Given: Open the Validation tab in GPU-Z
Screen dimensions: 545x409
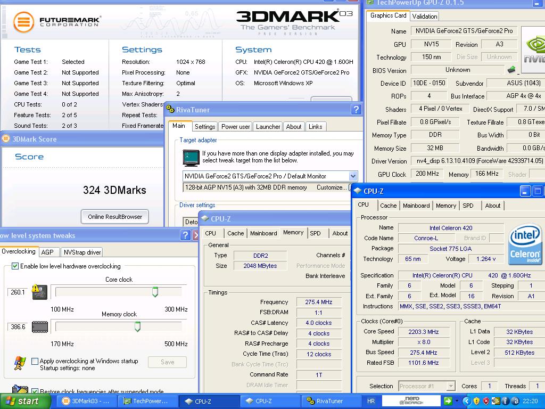Looking at the screenshot, I should pos(424,16).
